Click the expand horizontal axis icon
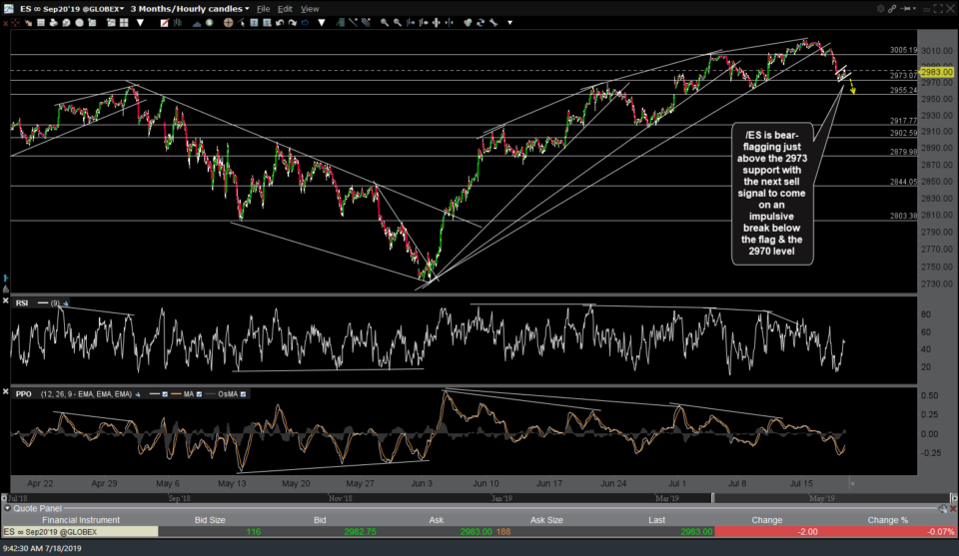The height and width of the screenshot is (556, 959). pyautogui.click(x=437, y=23)
